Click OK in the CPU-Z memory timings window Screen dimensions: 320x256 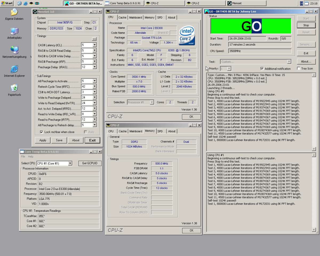191,230
